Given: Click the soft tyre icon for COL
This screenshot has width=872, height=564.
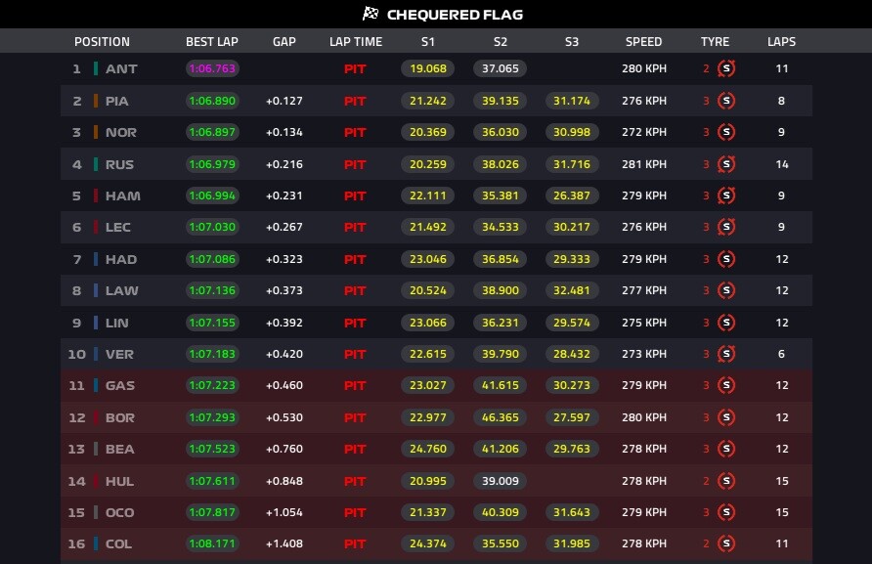Looking at the screenshot, I should coord(725,543).
